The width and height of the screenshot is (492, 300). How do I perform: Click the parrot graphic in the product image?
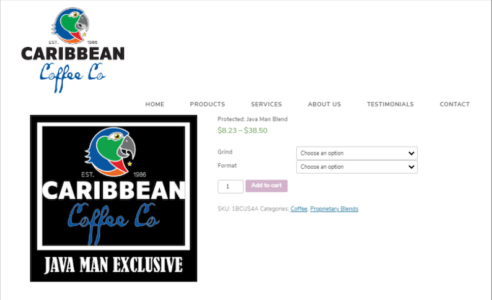point(110,152)
